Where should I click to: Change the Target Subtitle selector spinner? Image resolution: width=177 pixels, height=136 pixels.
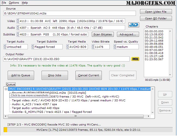[32, 47]
